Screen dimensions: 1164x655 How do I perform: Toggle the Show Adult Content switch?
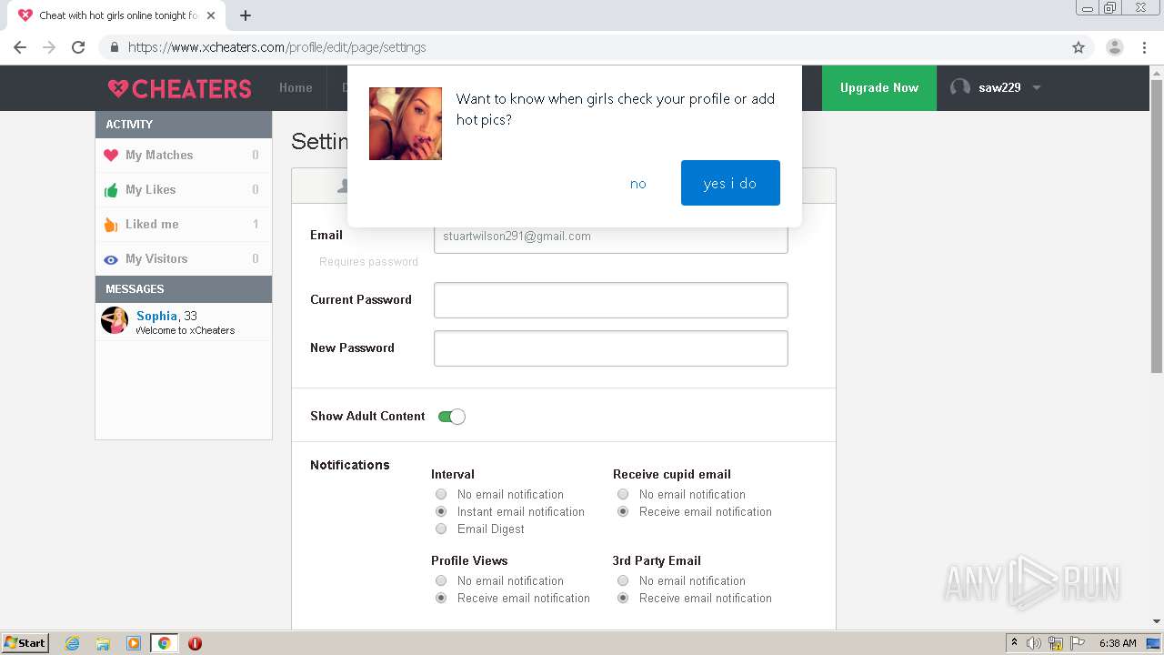(452, 417)
